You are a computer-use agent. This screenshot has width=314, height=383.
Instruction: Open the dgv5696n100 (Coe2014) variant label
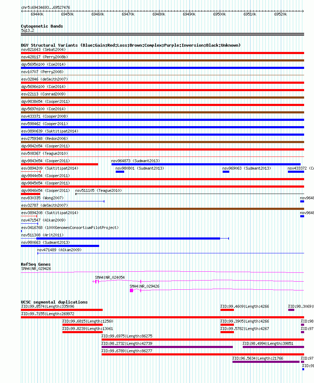coord(43,87)
